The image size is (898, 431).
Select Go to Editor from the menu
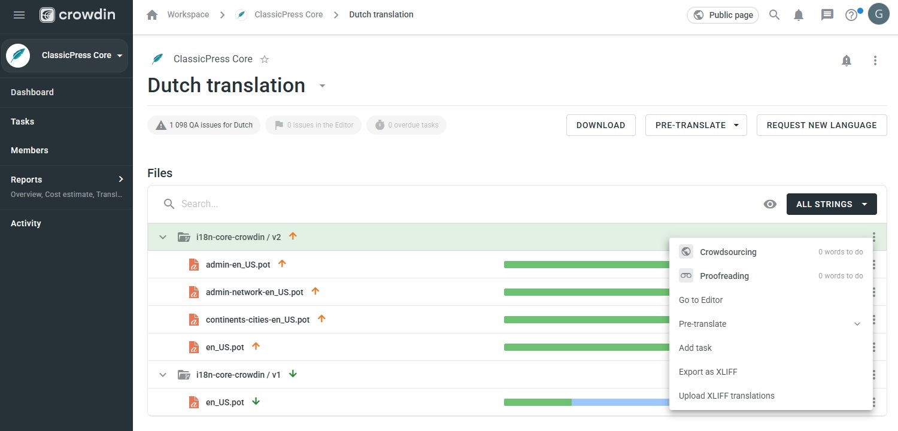(x=700, y=300)
